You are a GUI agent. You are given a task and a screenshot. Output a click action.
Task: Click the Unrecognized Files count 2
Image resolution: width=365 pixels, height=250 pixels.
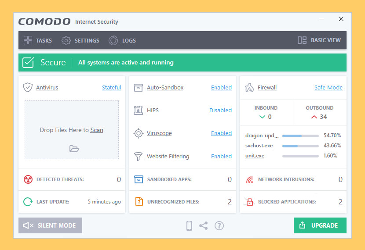[x=230, y=202]
